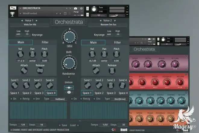Select previous Voice 2 sample arrow
The image size is (199, 133).
[100, 20]
